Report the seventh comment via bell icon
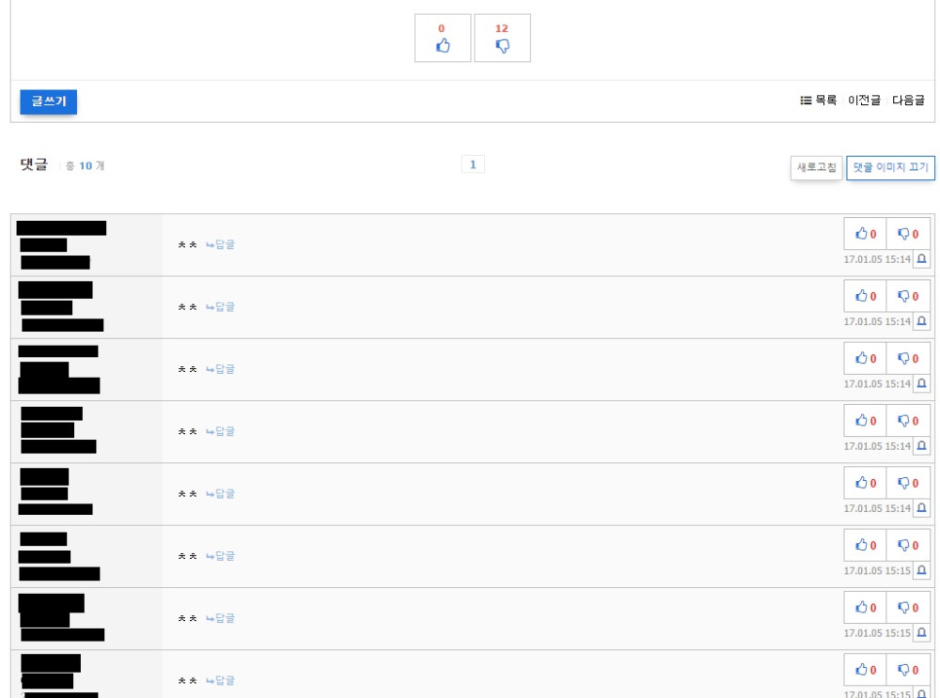Viewport: 940px width, 698px height. [922, 633]
